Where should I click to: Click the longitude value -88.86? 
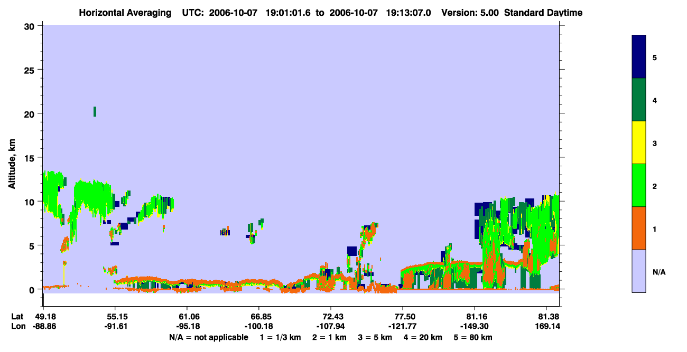point(43,326)
